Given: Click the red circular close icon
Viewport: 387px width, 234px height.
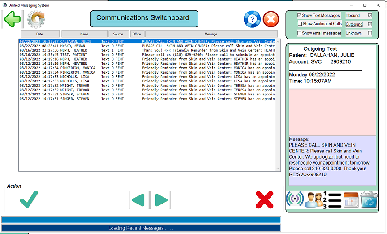Looking at the screenshot, I should pos(271,19).
